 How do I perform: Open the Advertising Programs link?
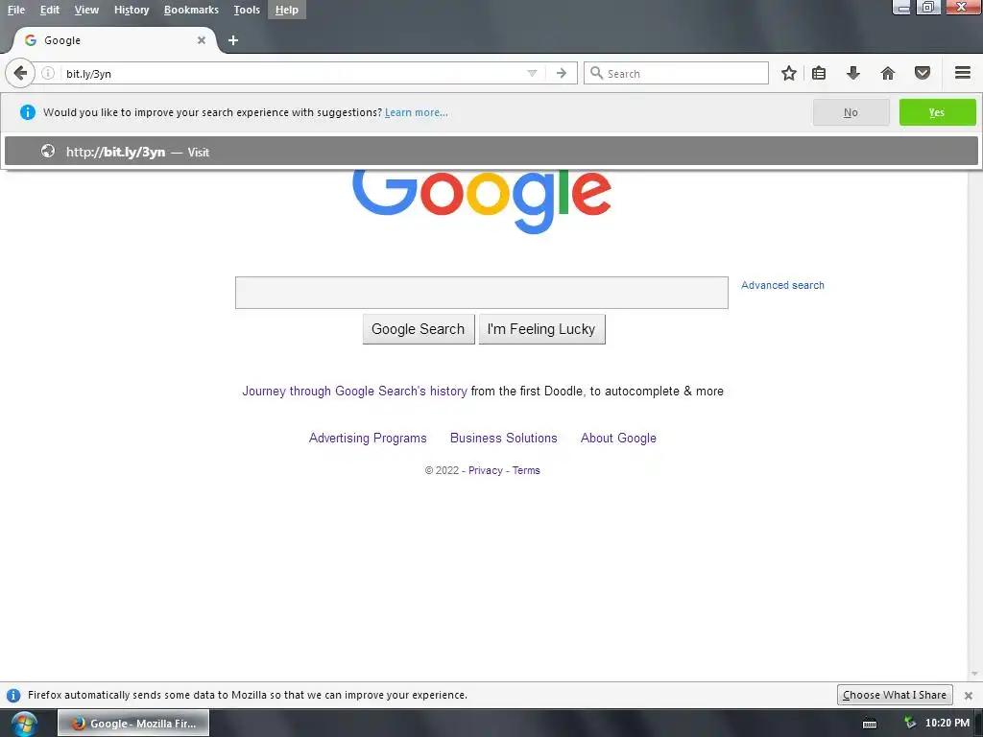368,438
